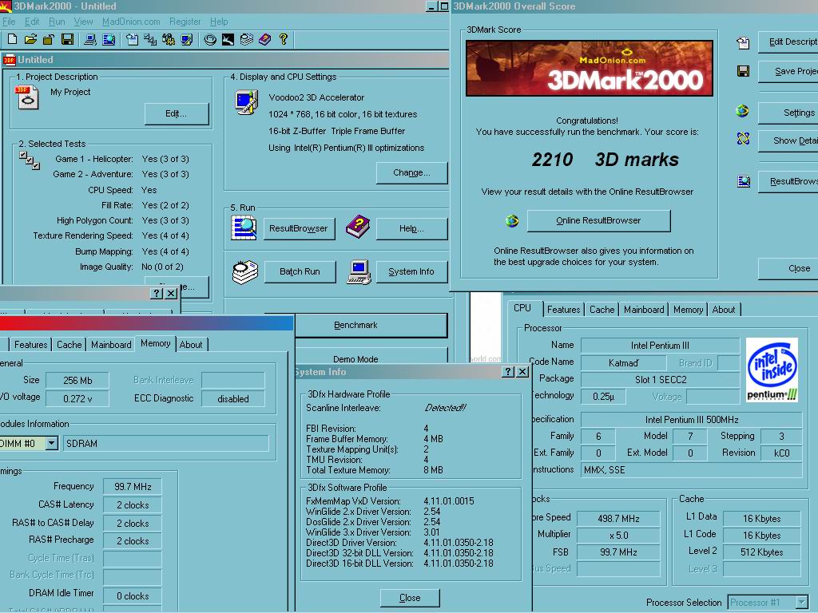Click the 3DMark2000 MadOnion banner image
The width and height of the screenshot is (818, 613).
point(589,68)
